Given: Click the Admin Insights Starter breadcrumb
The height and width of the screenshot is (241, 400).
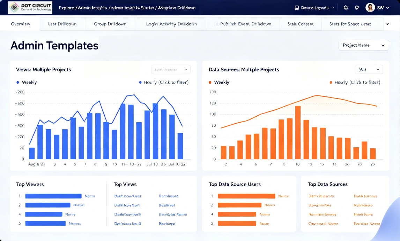Looking at the screenshot, I should point(132,8).
